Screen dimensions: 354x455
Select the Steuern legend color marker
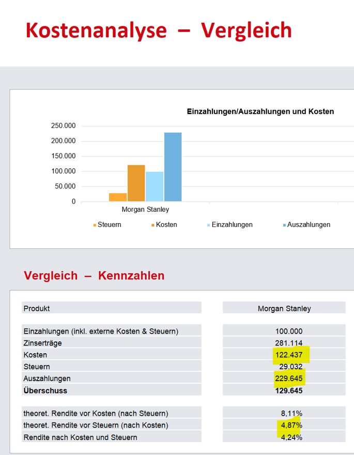coord(95,225)
